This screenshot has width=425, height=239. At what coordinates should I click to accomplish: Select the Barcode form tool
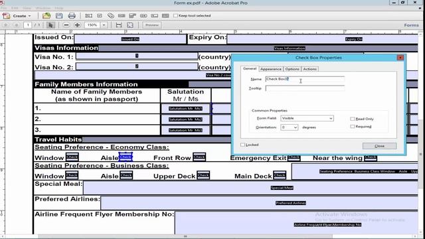(x=165, y=16)
